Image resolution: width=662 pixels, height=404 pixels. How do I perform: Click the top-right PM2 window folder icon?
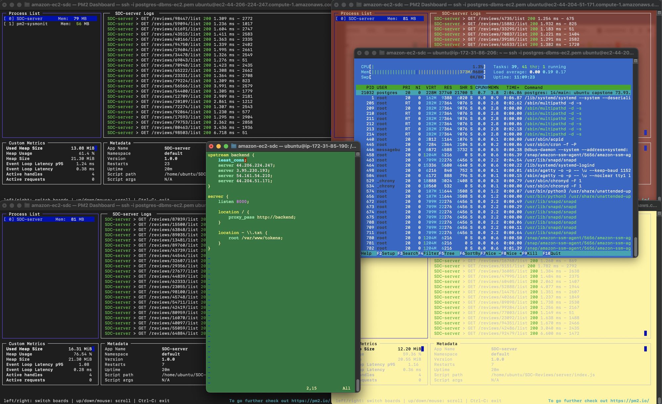coord(359,5)
